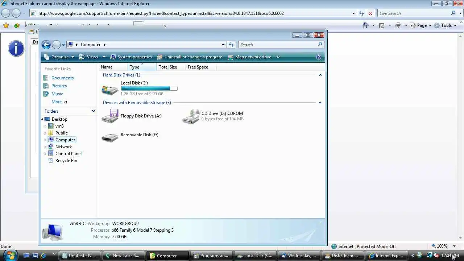Select the Local Disk (C:) drive icon
The image size is (464, 261).
110,89
